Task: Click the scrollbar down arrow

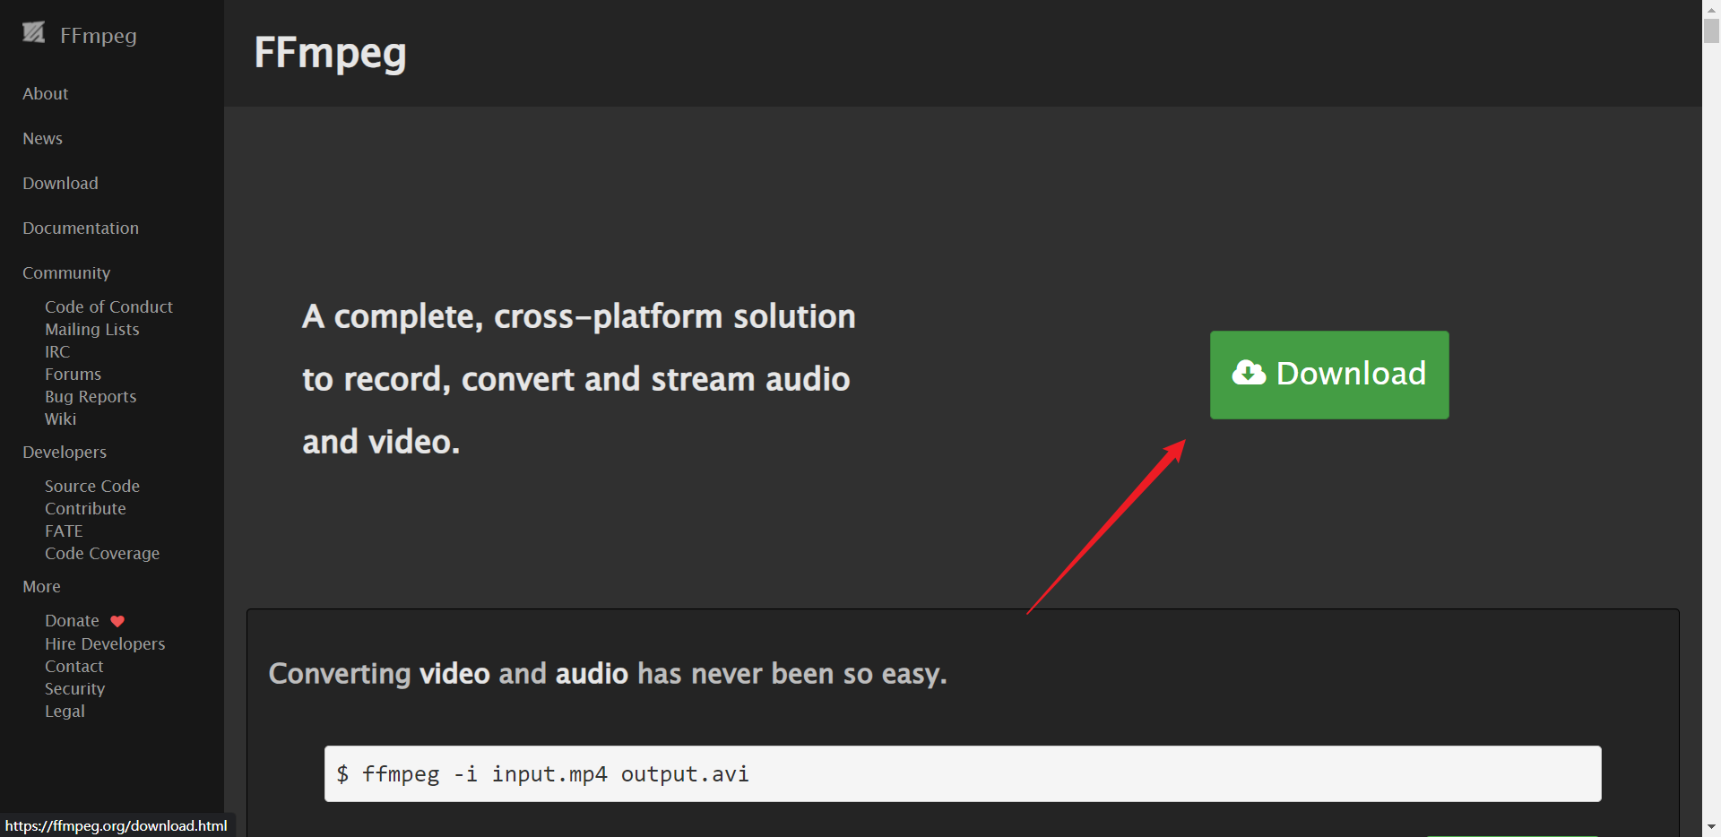Action: (x=1711, y=827)
